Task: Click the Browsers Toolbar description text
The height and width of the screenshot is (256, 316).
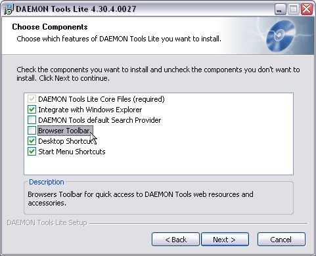Action: (141, 198)
